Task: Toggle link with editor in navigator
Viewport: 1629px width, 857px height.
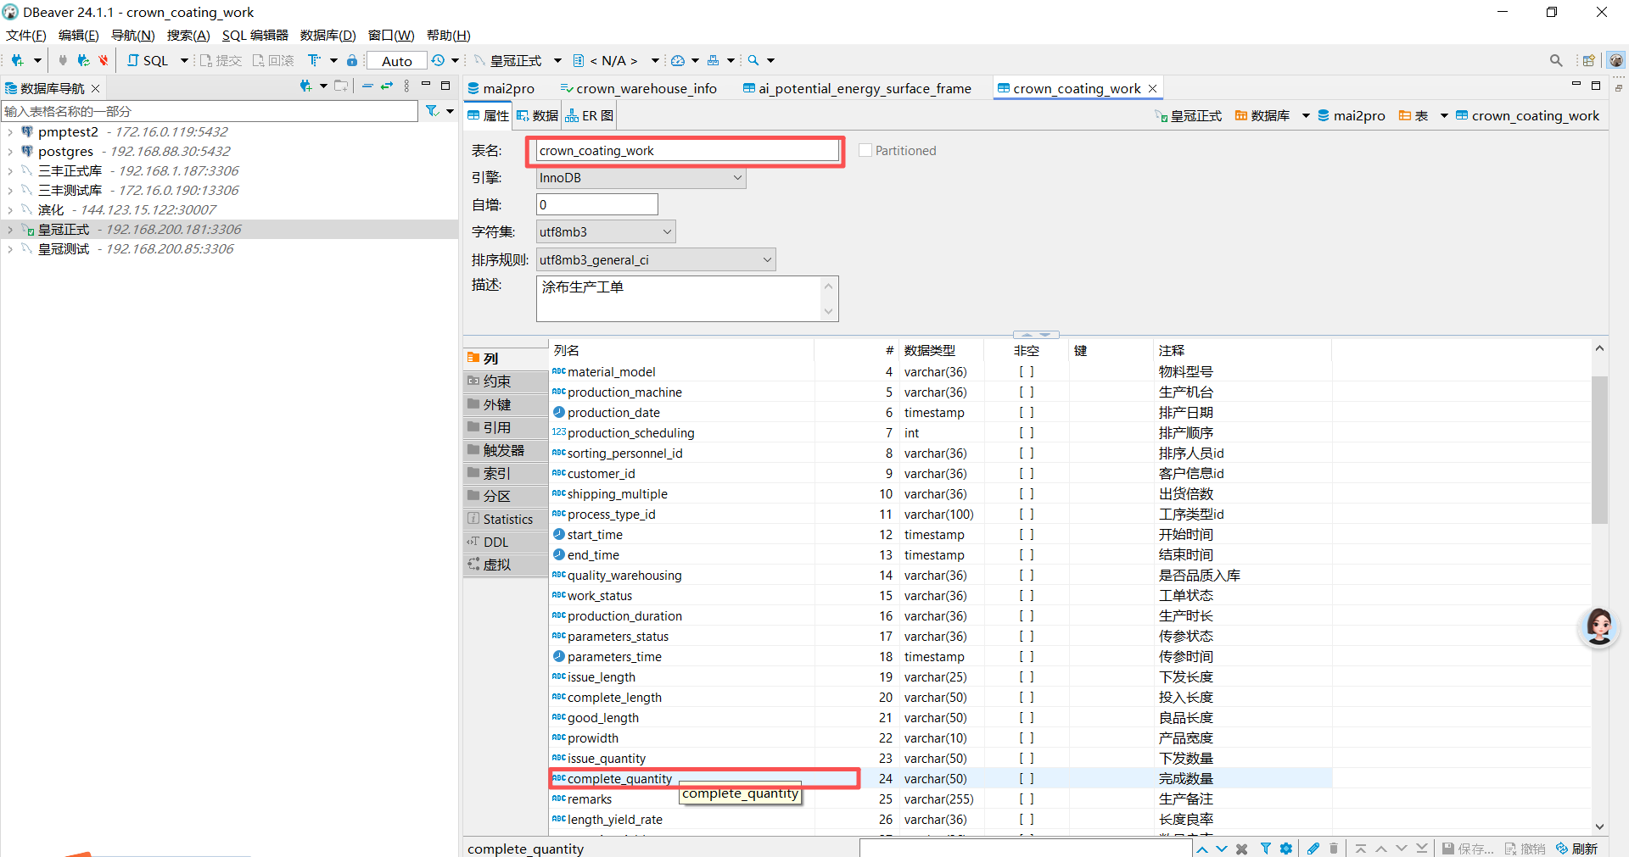Action: pos(387,86)
